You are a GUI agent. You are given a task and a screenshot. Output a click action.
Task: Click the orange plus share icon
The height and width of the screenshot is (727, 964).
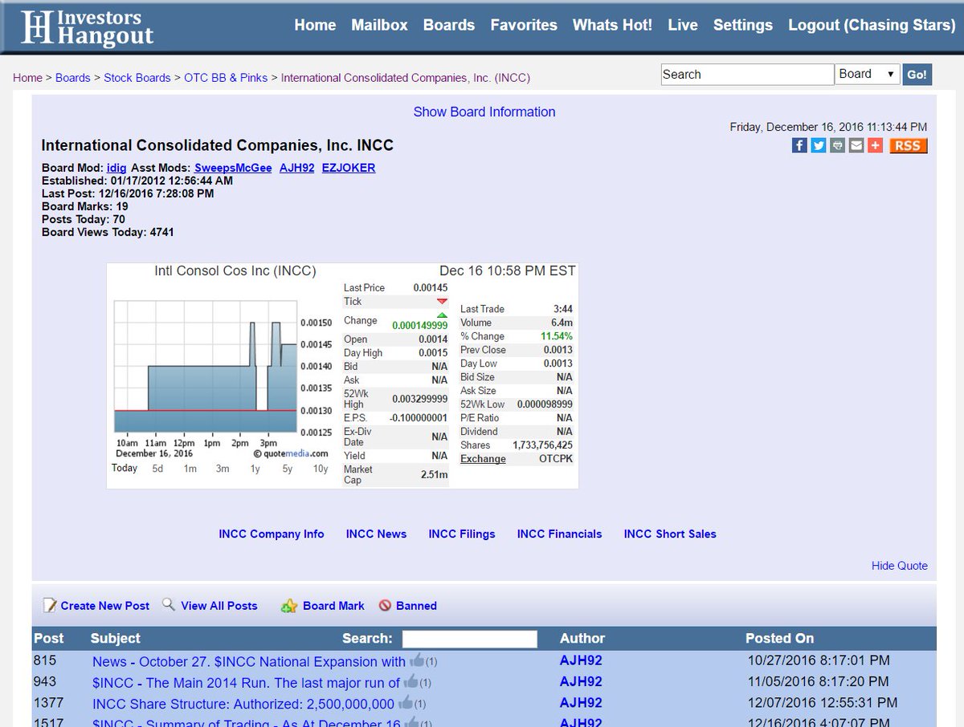[876, 145]
